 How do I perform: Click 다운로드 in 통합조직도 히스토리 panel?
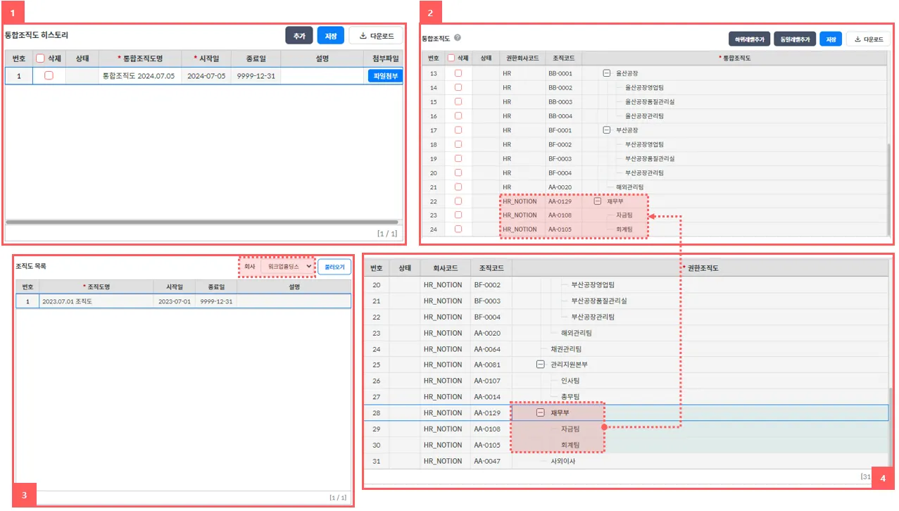click(x=376, y=36)
